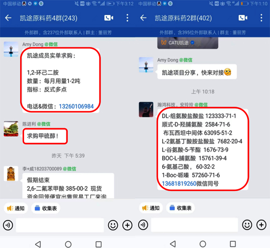Tap back arrow in 凯途原料药4群 chat

coord(8,18)
